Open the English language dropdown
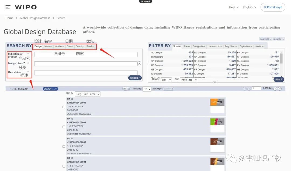Screen dimensions: 291x171 point(250,7)
